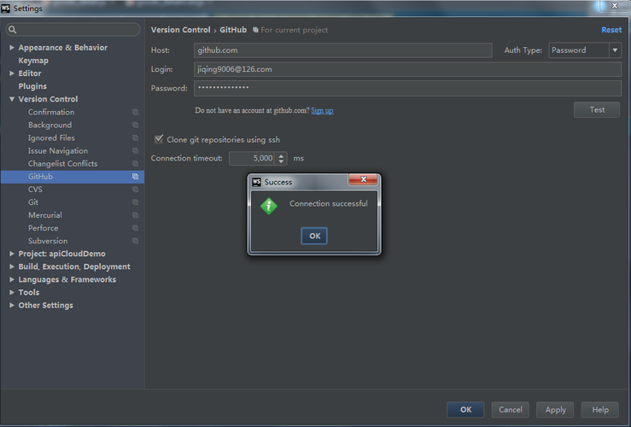Click the Password input field
Screen dimensions: 631x427
pos(407,88)
